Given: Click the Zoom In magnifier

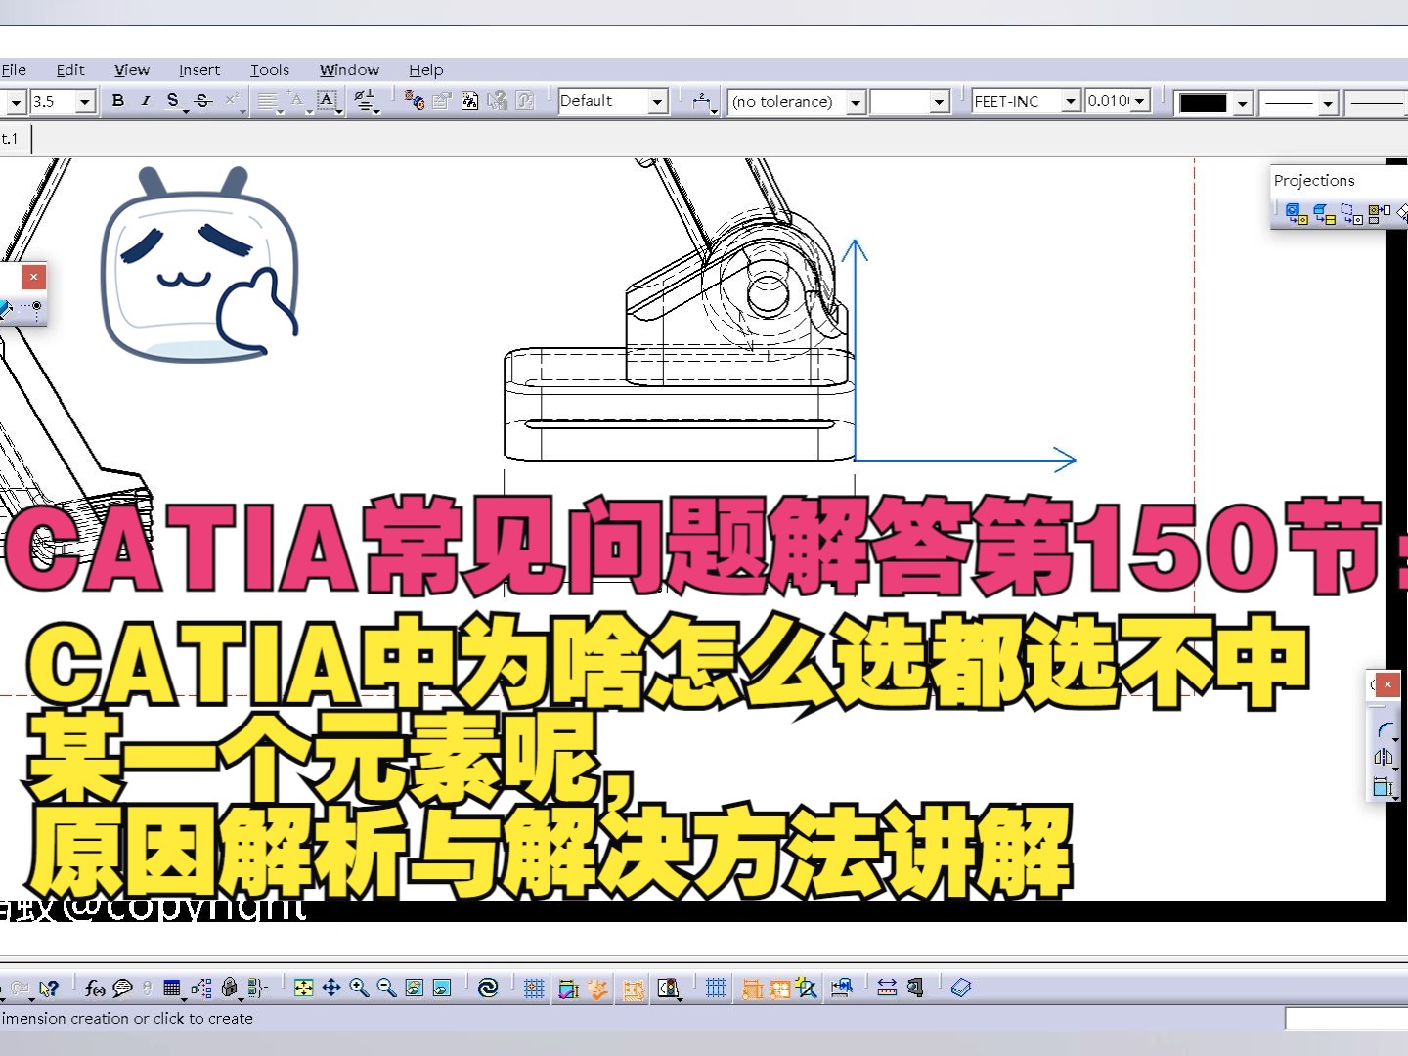Looking at the screenshot, I should [x=359, y=988].
